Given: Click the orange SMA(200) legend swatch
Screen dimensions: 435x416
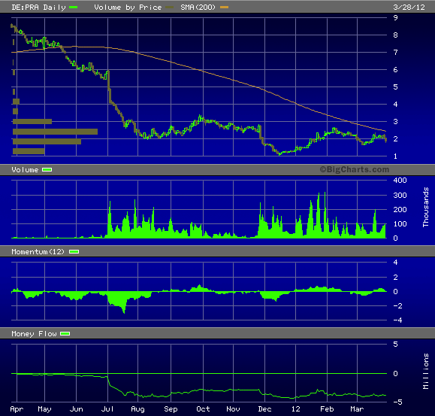Looking at the screenshot, I should pyautogui.click(x=224, y=8).
